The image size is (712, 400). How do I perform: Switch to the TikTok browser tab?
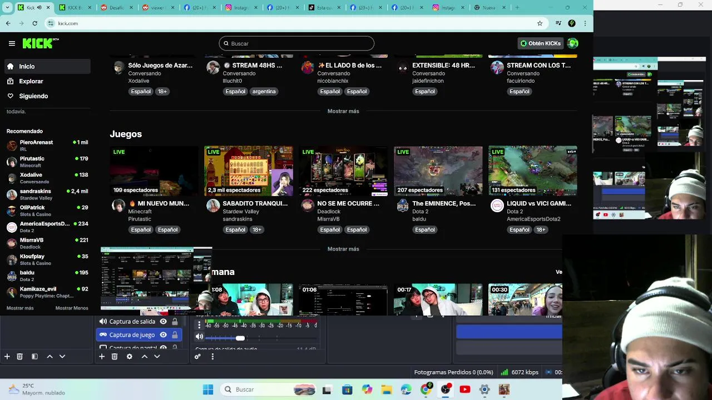coord(324,8)
